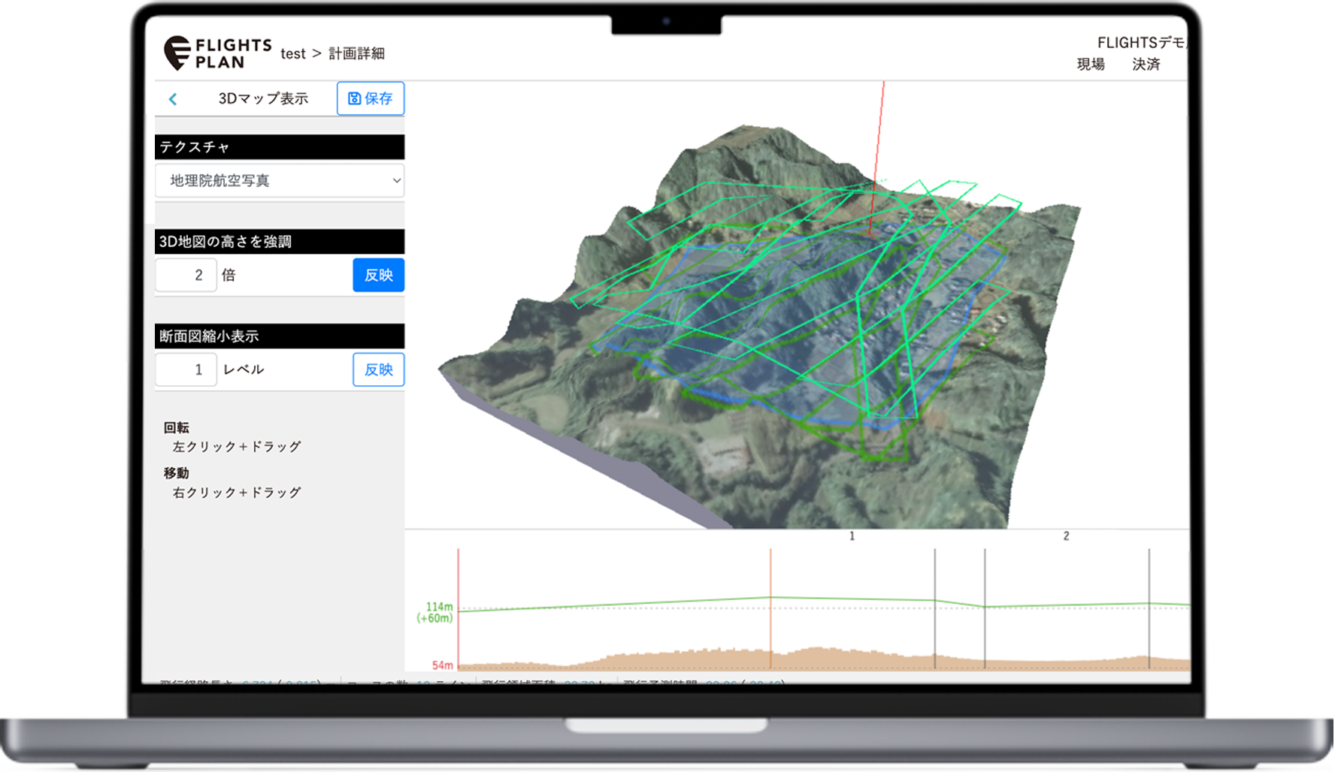Apply section level with the outlined 反映 button
Viewport: 1338px width, 781px height.
click(378, 370)
